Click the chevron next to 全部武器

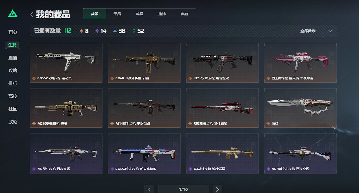[x=330, y=31]
